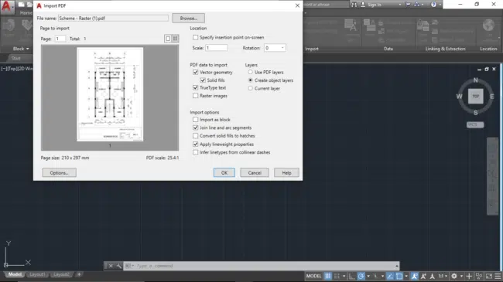The width and height of the screenshot is (503, 282).
Task: Click the Help button in dialog
Action: coord(286,173)
